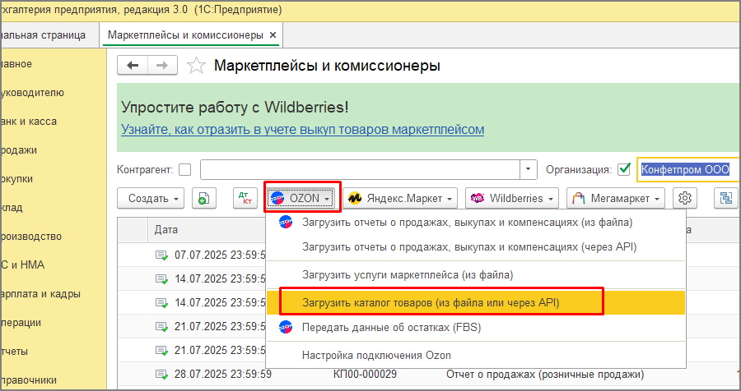Screen dimensions: 741x391
Task: Click into the Контрагент input field
Action: [360, 169]
